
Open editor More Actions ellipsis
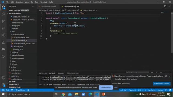[169, 6]
